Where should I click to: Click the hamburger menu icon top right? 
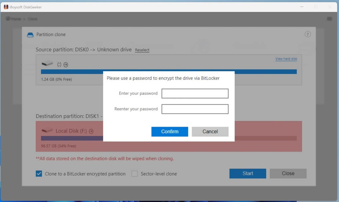click(329, 18)
